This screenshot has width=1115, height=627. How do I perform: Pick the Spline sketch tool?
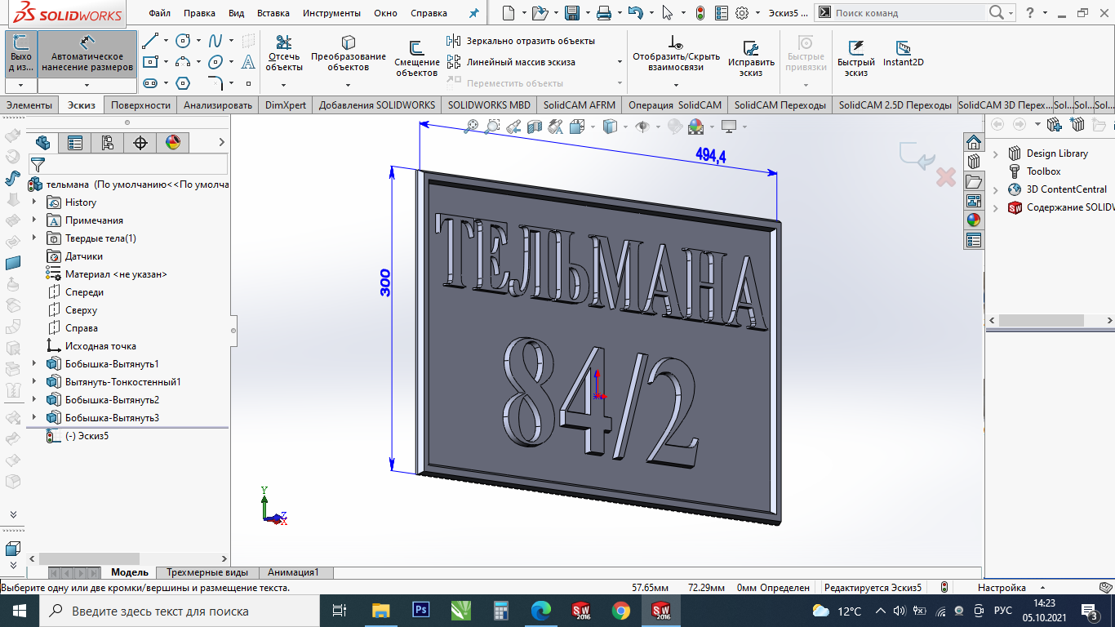[x=215, y=41]
